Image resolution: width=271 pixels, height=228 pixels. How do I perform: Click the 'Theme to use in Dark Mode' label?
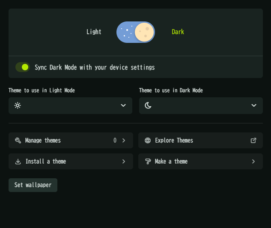pyautogui.click(x=171, y=90)
